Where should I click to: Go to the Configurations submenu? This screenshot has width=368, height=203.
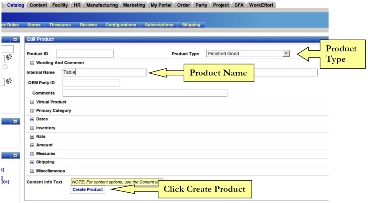click(121, 25)
